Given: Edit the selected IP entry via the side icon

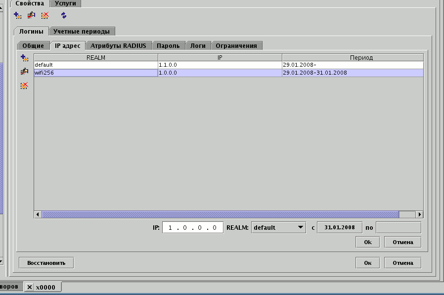Looking at the screenshot, I should [24, 72].
